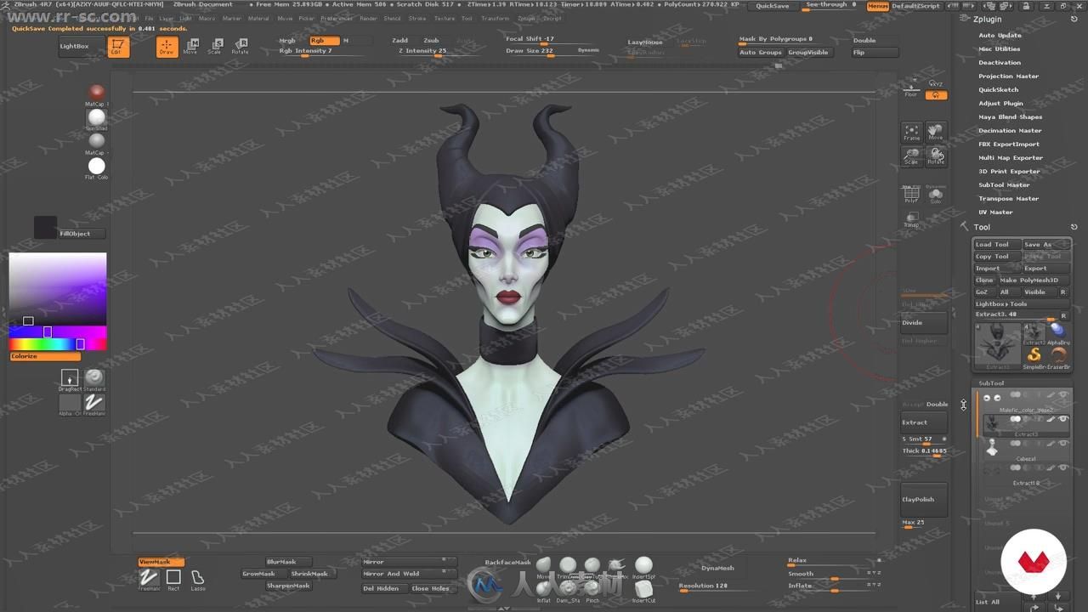
Task: Toggle visibility eye of Cabeza1 subtool
Action: (x=1063, y=443)
